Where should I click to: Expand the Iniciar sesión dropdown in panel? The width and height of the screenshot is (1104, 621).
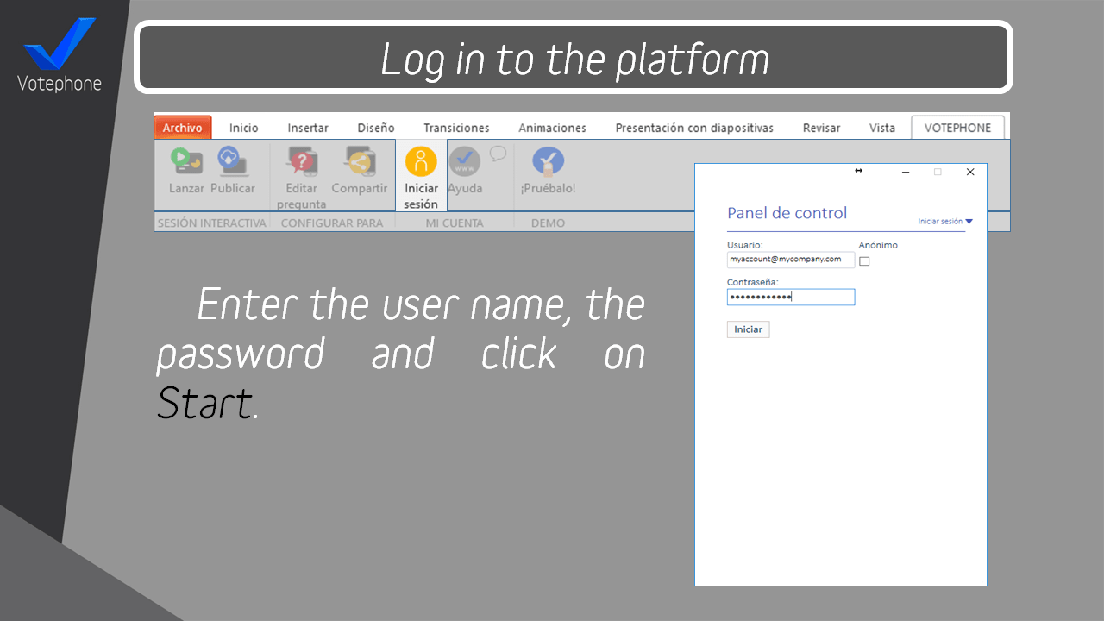[x=945, y=222]
